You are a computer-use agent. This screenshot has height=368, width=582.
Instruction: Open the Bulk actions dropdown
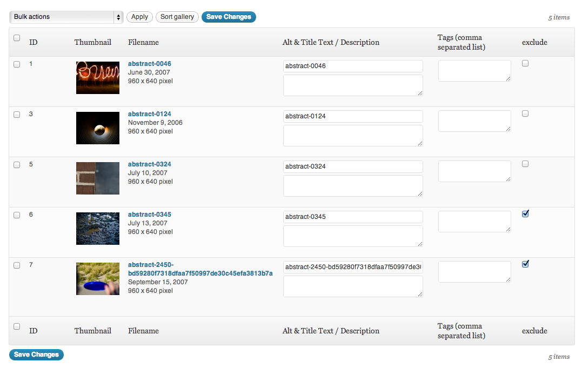(66, 17)
